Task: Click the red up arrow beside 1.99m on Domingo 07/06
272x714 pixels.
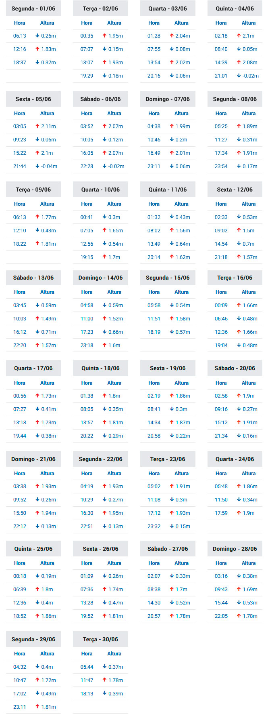Action: click(172, 126)
